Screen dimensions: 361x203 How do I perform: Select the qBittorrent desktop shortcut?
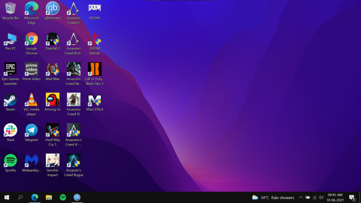pos(52,11)
